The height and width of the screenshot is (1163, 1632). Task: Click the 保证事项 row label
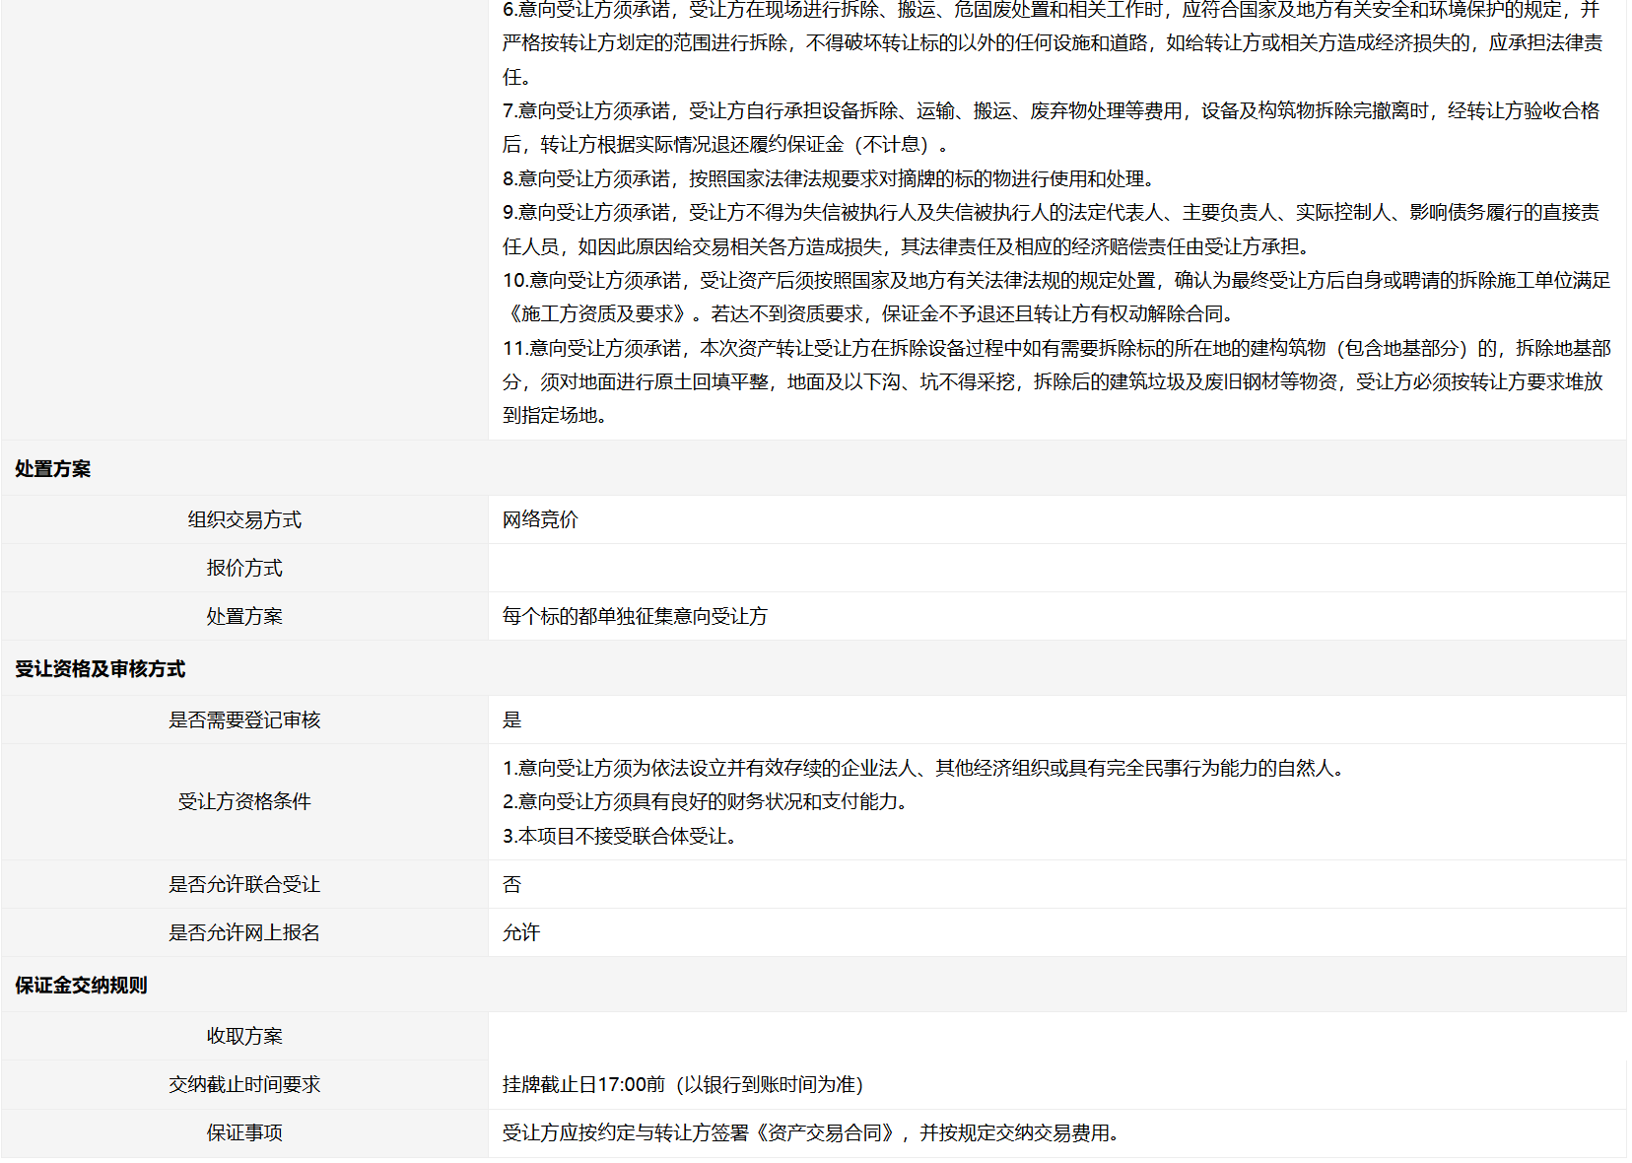pyautogui.click(x=244, y=1132)
